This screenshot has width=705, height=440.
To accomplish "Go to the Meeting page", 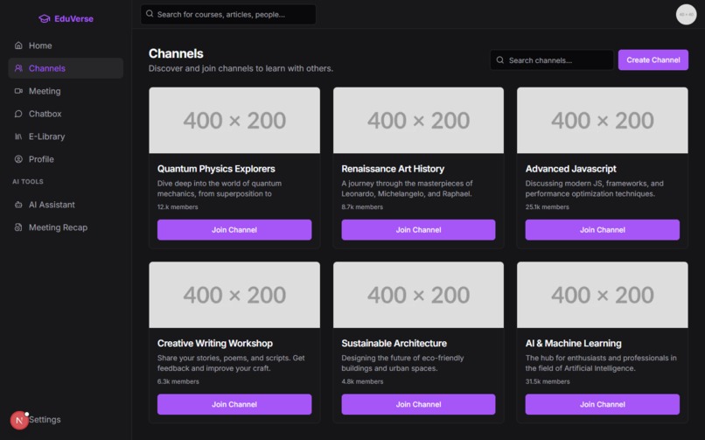I will point(66,91).
